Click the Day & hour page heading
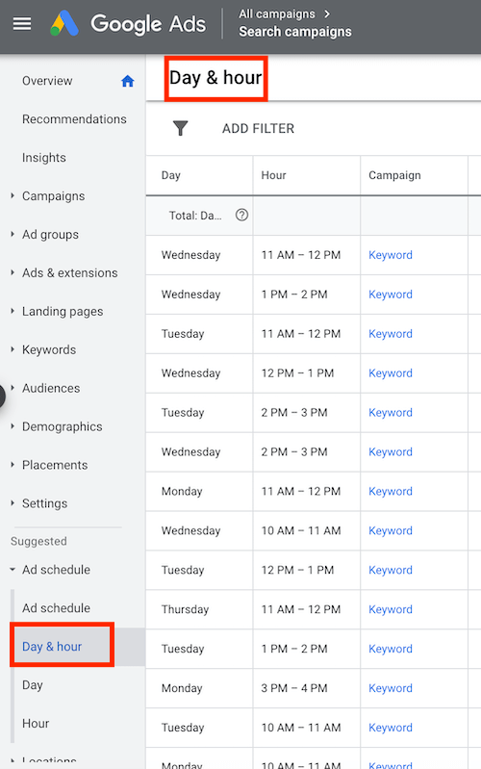Image resolution: width=481 pixels, height=769 pixels. [x=215, y=78]
